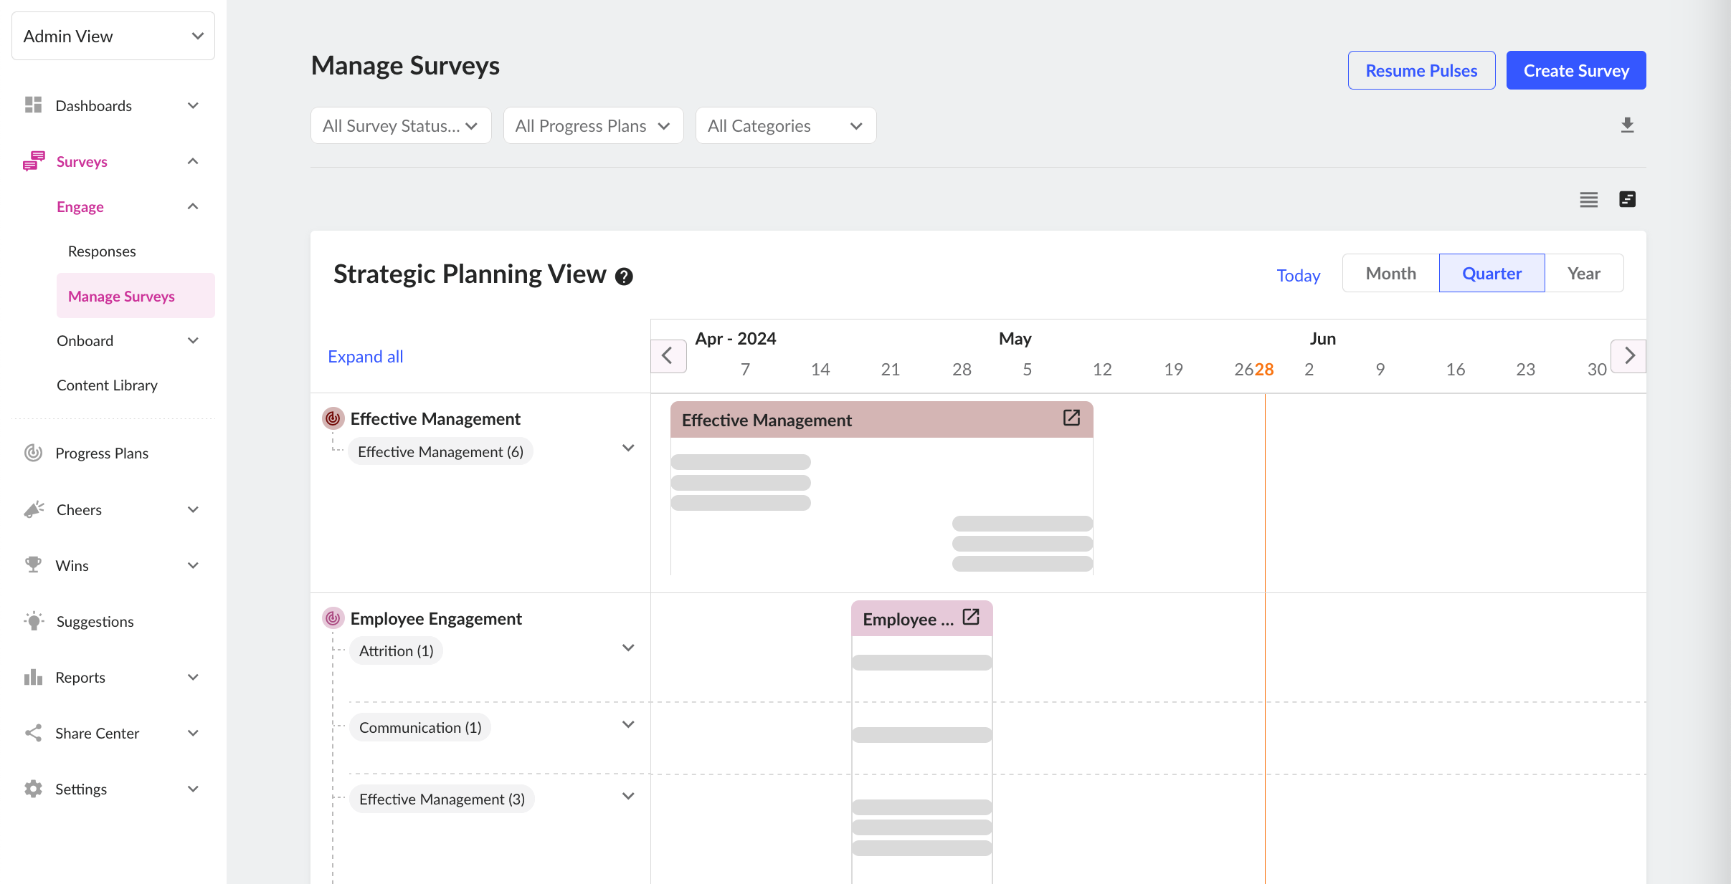1731x884 pixels.
Task: Click the Communication (1) tag
Action: tap(420, 727)
